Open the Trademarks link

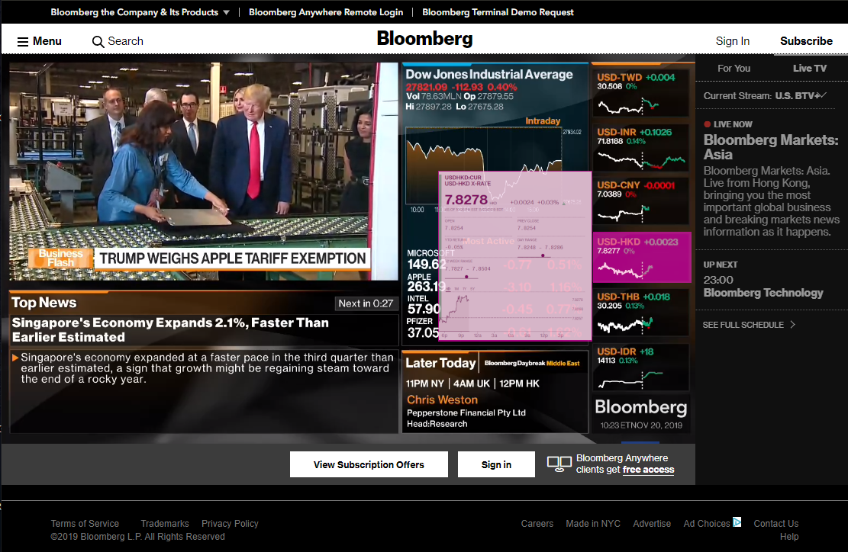[165, 523]
